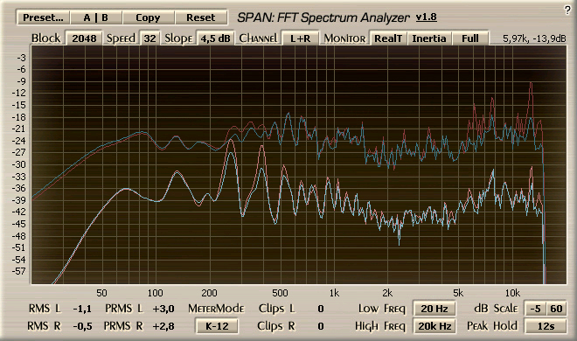Set the dB Scale range value 60
The height and width of the screenshot is (341, 577).
[556, 309]
